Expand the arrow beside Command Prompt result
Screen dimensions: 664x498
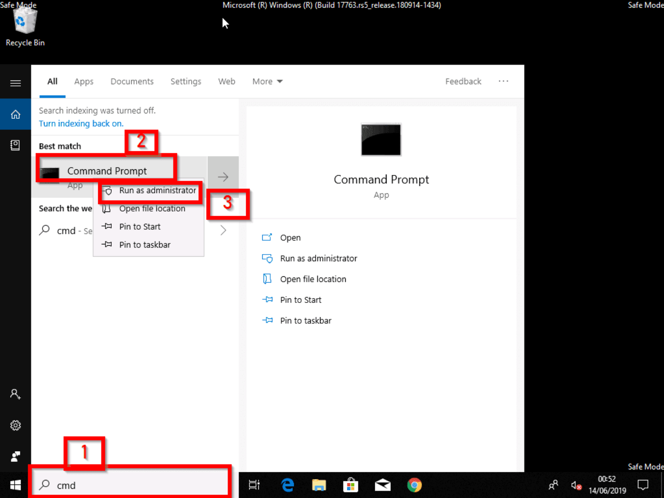(223, 177)
